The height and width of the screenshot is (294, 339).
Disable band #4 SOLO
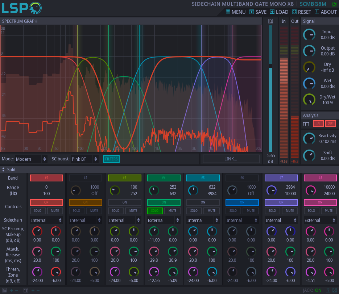pyautogui.click(x=155, y=211)
